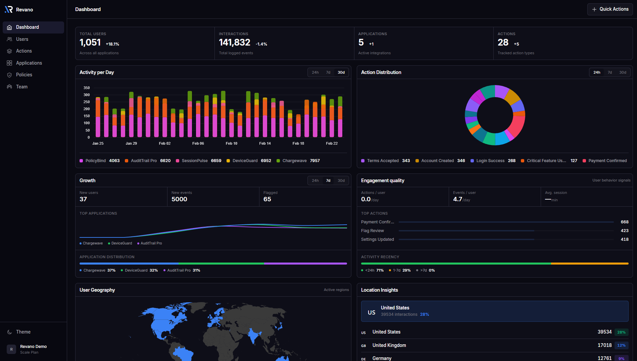Expand the United States entry in Location Insights
Viewport: 637px width, 361px height.
(x=495, y=311)
